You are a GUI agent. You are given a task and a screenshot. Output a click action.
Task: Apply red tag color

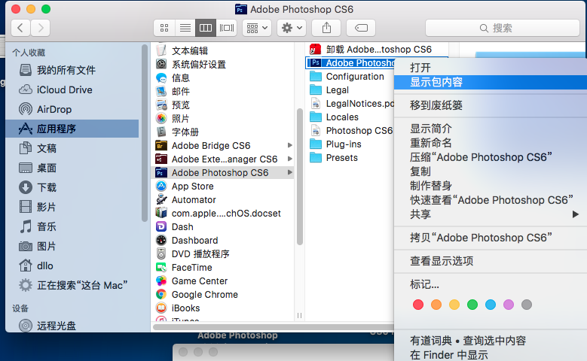coord(417,305)
